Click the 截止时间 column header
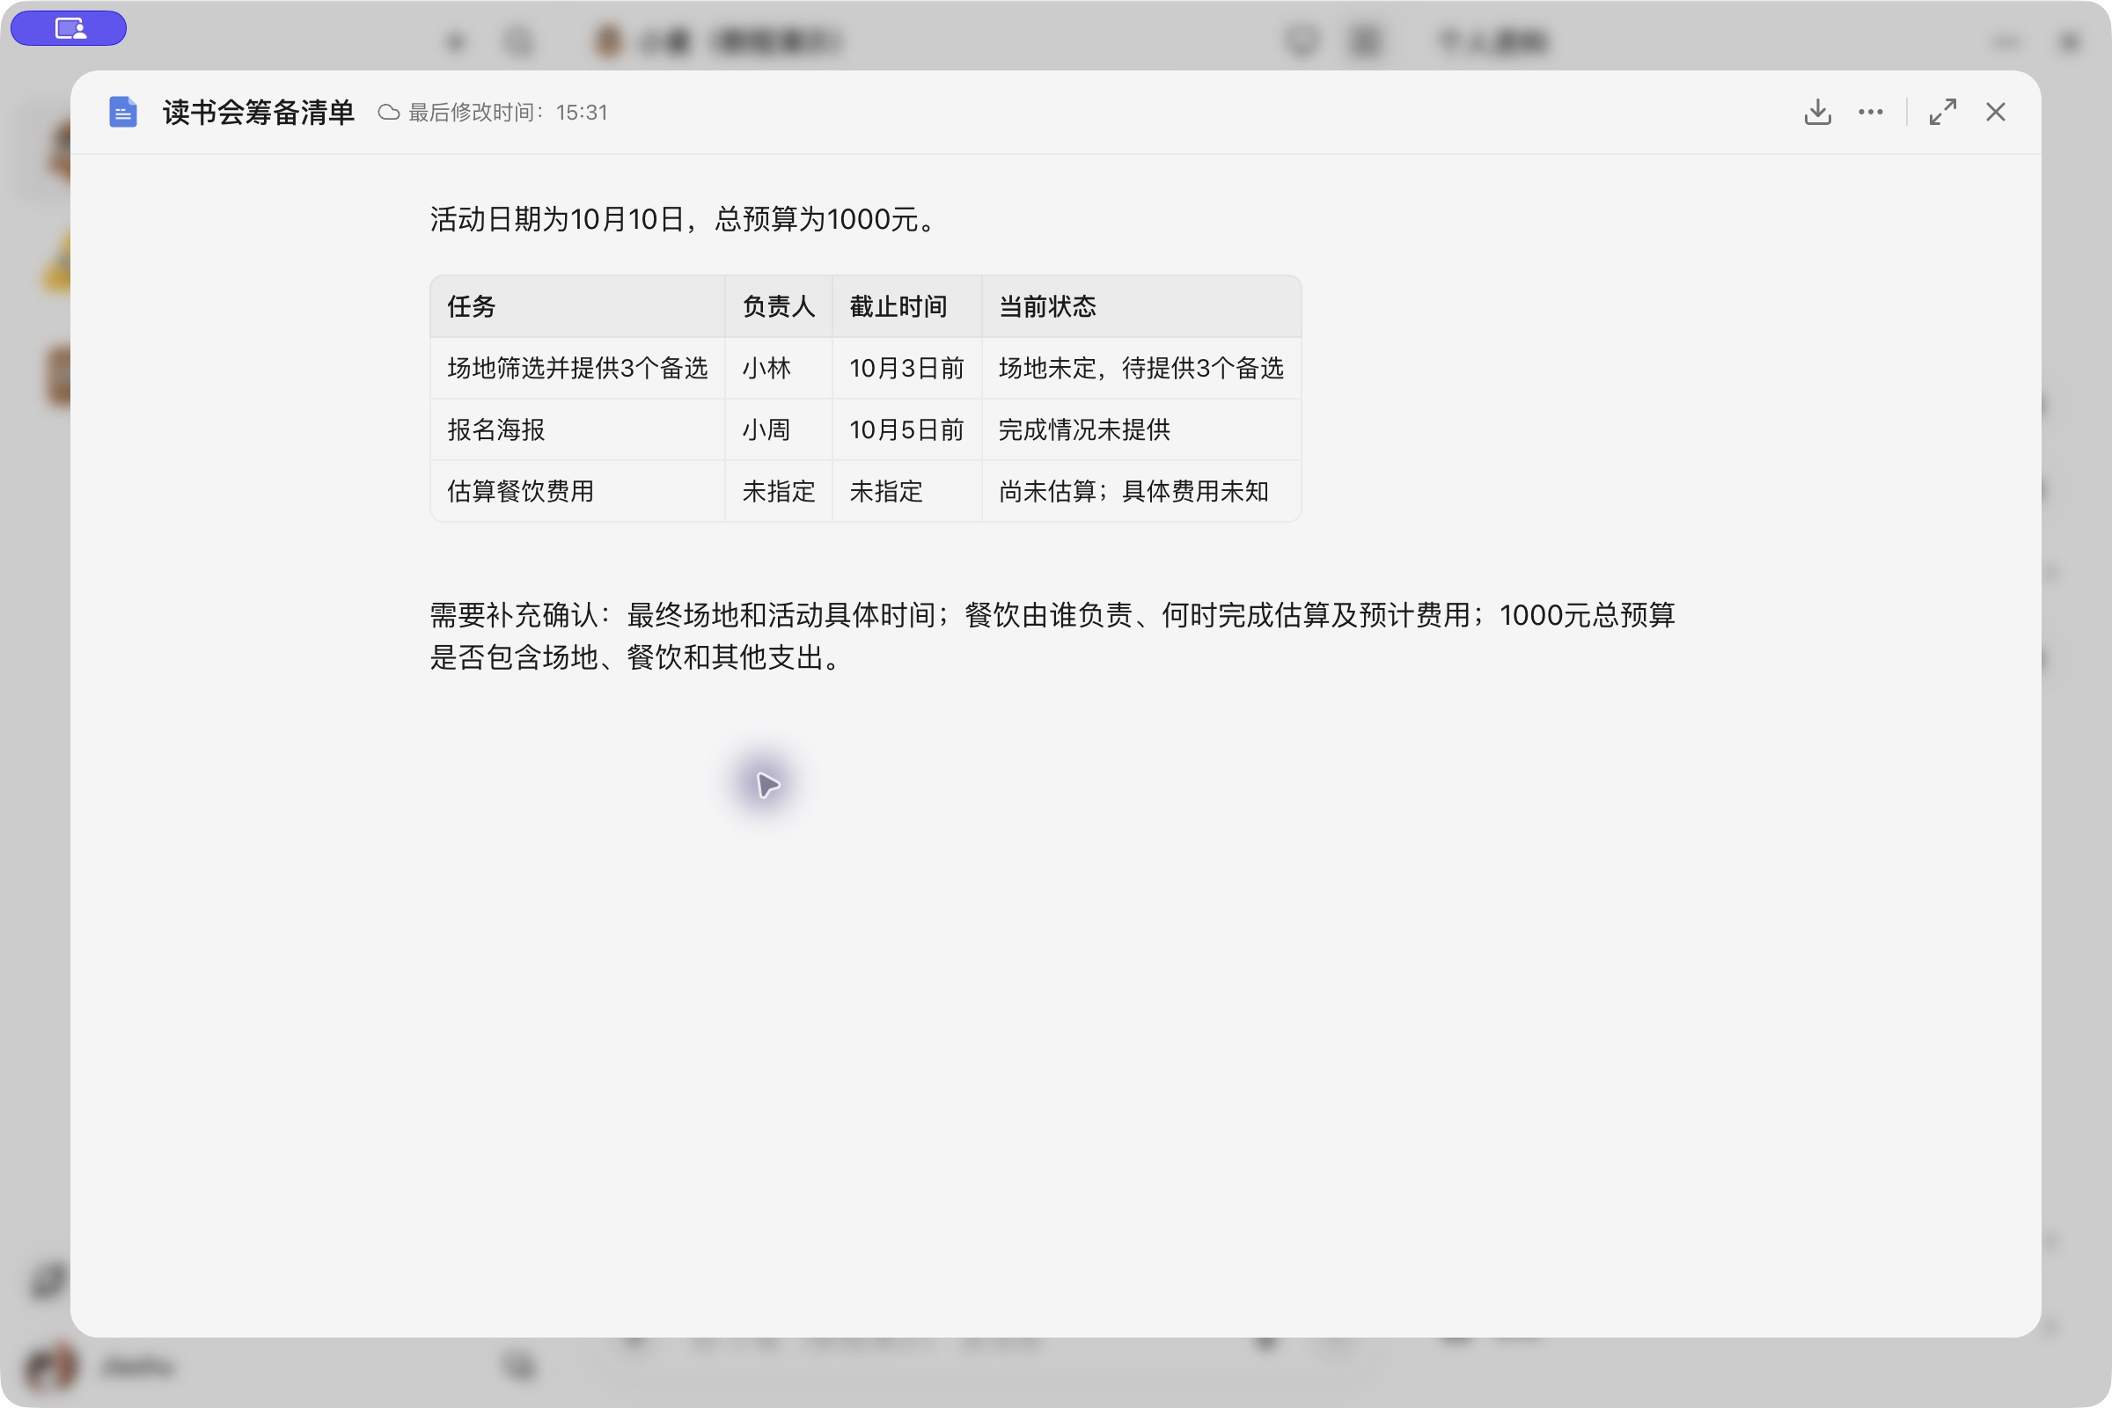Screen dimensions: 2112x1408 tap(907, 306)
